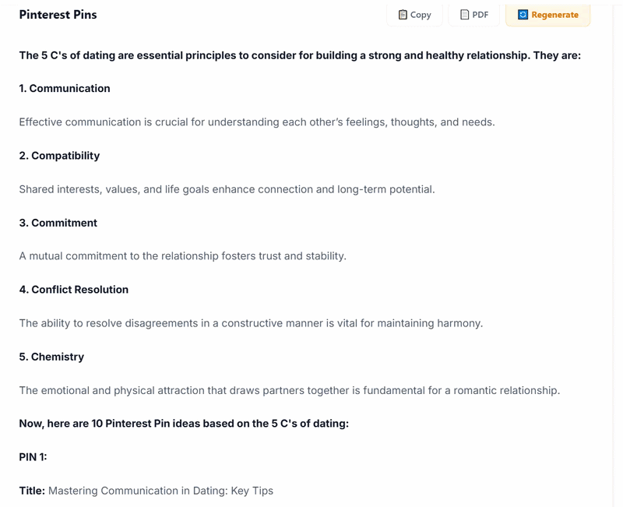Click the '4. Conflict Resolution' heading
The height and width of the screenshot is (507, 623).
73,289
